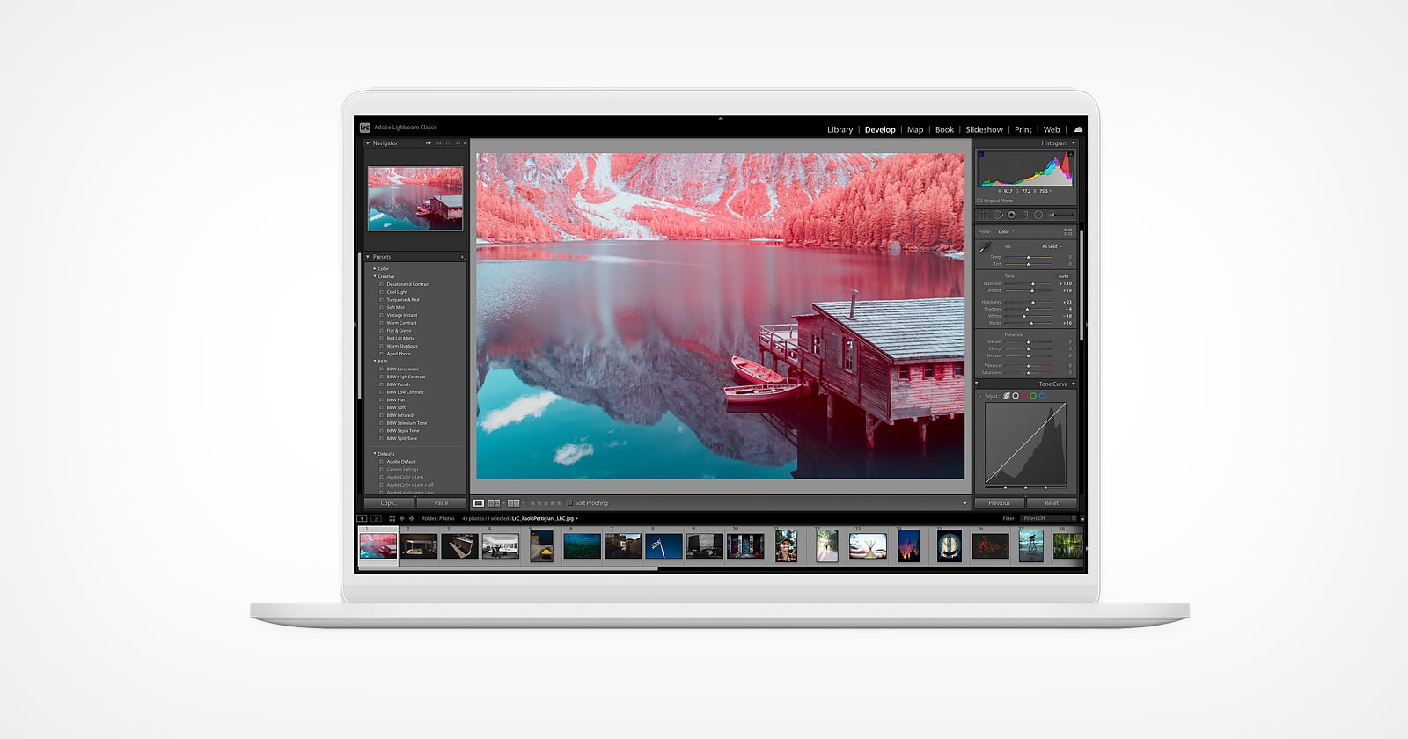Open the Web module
This screenshot has height=739, width=1408.
click(x=1052, y=129)
